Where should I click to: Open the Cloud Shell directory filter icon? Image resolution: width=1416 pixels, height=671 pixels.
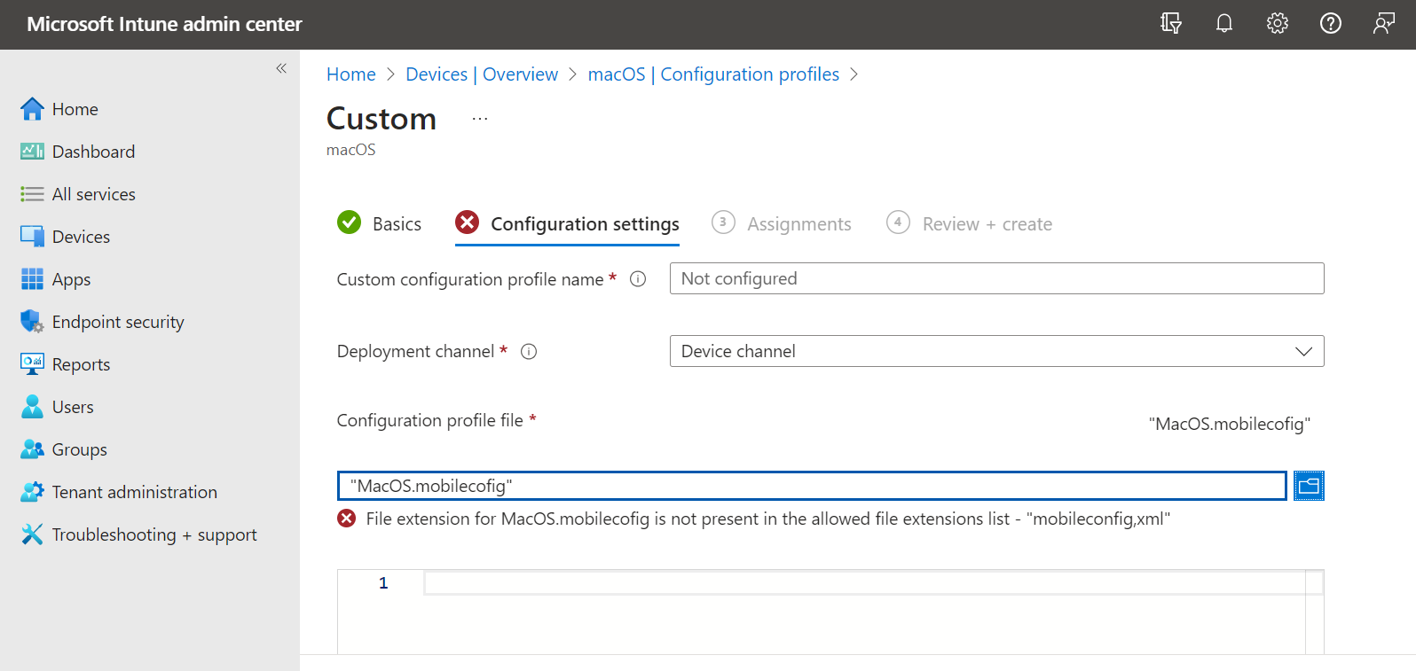coord(1171,24)
